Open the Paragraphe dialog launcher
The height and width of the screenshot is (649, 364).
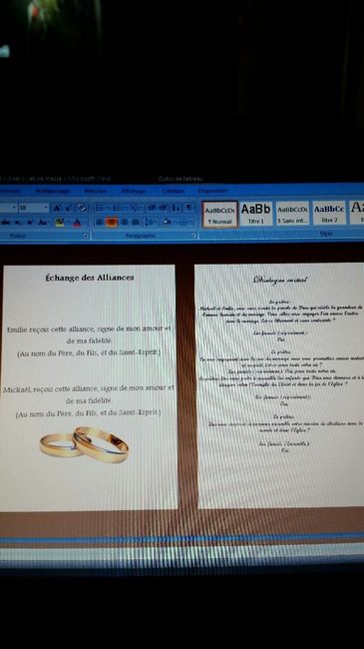click(x=193, y=236)
